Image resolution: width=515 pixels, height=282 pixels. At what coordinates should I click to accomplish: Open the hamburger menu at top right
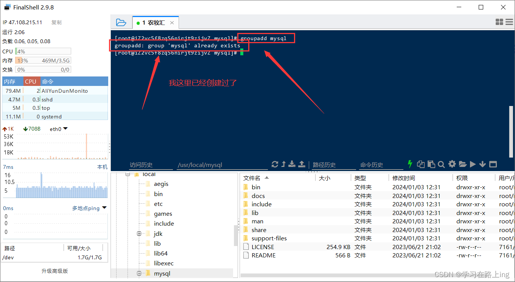click(x=509, y=22)
